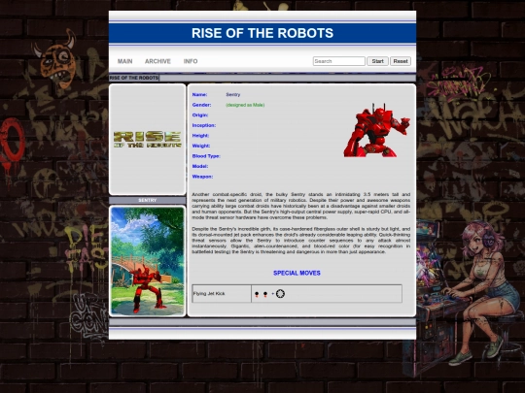Click the Height label
Image resolution: width=525 pixels, height=393 pixels.
click(x=200, y=136)
